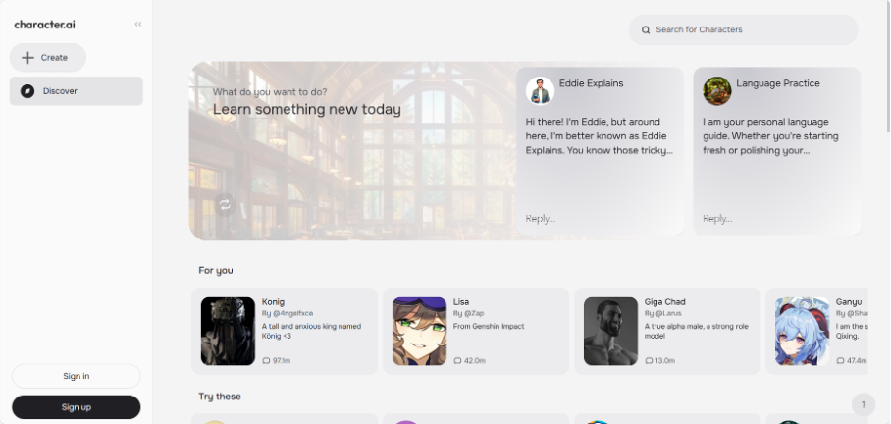The width and height of the screenshot is (891, 424).
Task: Click 'By @4ngelfxce' creator name
Action: click(x=288, y=314)
